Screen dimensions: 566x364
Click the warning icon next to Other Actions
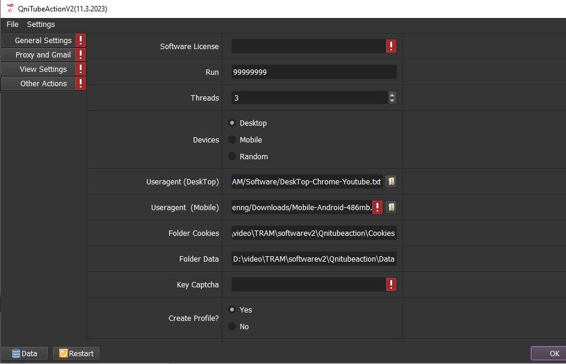pyautogui.click(x=81, y=84)
